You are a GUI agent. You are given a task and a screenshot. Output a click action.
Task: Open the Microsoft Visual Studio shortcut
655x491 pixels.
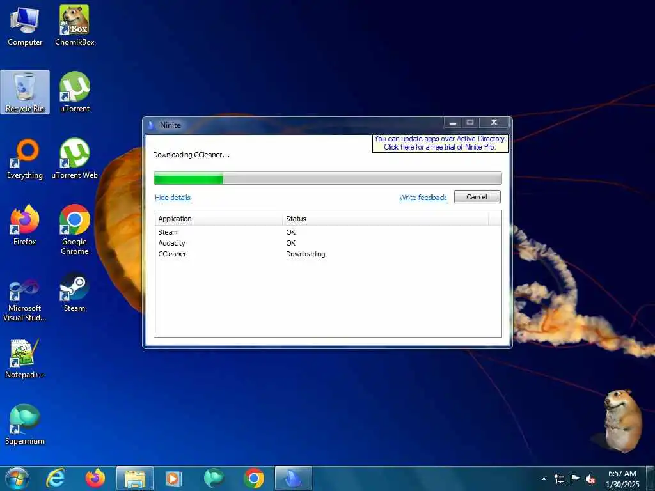[x=25, y=300]
